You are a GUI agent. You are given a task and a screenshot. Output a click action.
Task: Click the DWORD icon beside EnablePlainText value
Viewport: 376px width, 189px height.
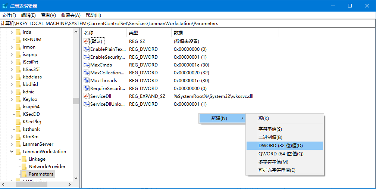pyautogui.click(x=87, y=49)
